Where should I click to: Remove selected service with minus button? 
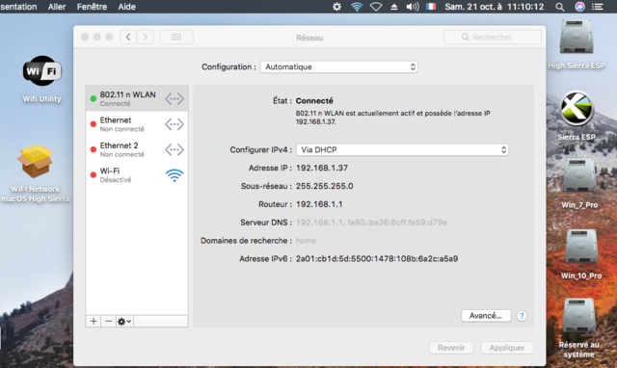point(109,321)
